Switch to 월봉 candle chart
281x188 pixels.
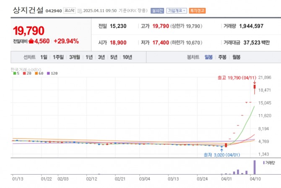pos(236,57)
